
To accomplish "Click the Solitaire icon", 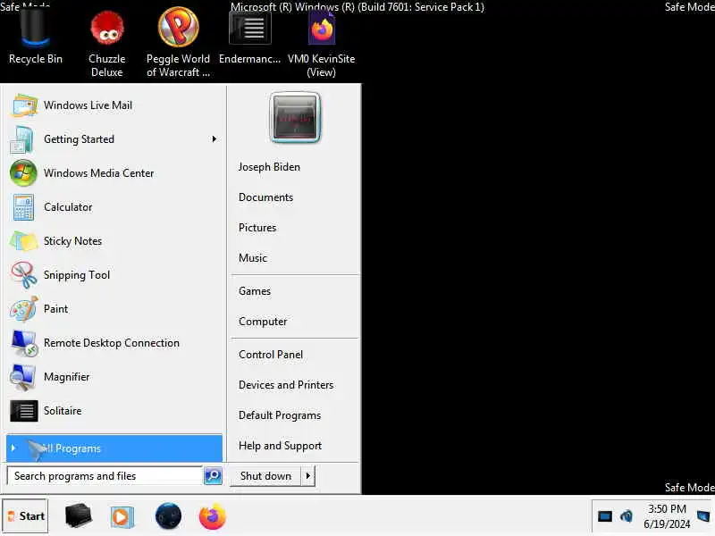I will coord(24,411).
